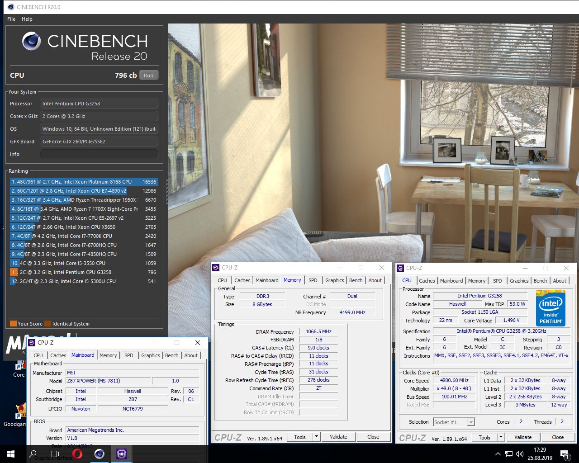The height and width of the screenshot is (463, 579).
Task: Open Graphics tab in Mainboard CPU-Z window
Action: (x=150, y=355)
